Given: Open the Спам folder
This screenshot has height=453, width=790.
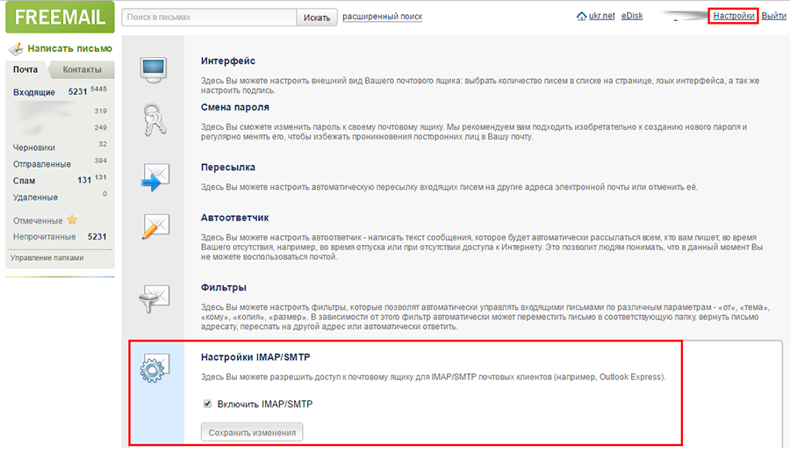Looking at the screenshot, I should pyautogui.click(x=25, y=180).
